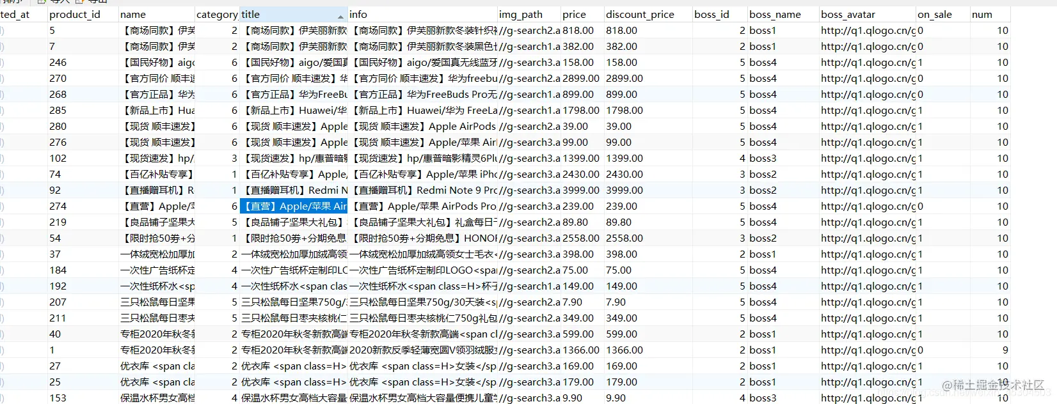Select discount_price cell 1399.00

click(648, 158)
